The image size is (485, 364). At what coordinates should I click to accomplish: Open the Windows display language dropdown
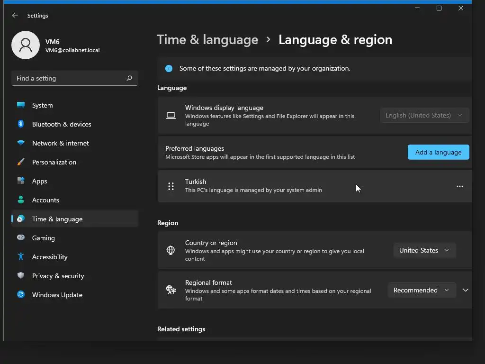click(424, 115)
